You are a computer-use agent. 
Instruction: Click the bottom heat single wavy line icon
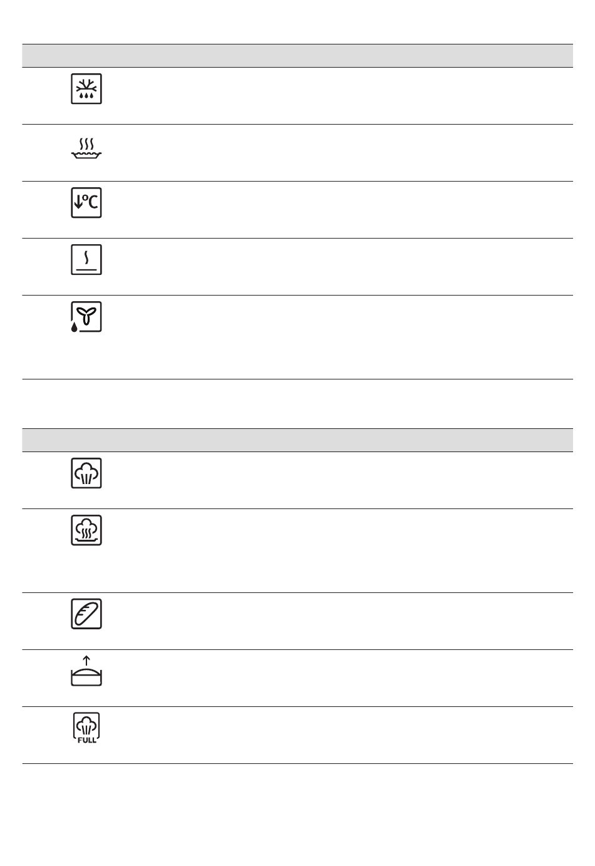pyautogui.click(x=86, y=260)
